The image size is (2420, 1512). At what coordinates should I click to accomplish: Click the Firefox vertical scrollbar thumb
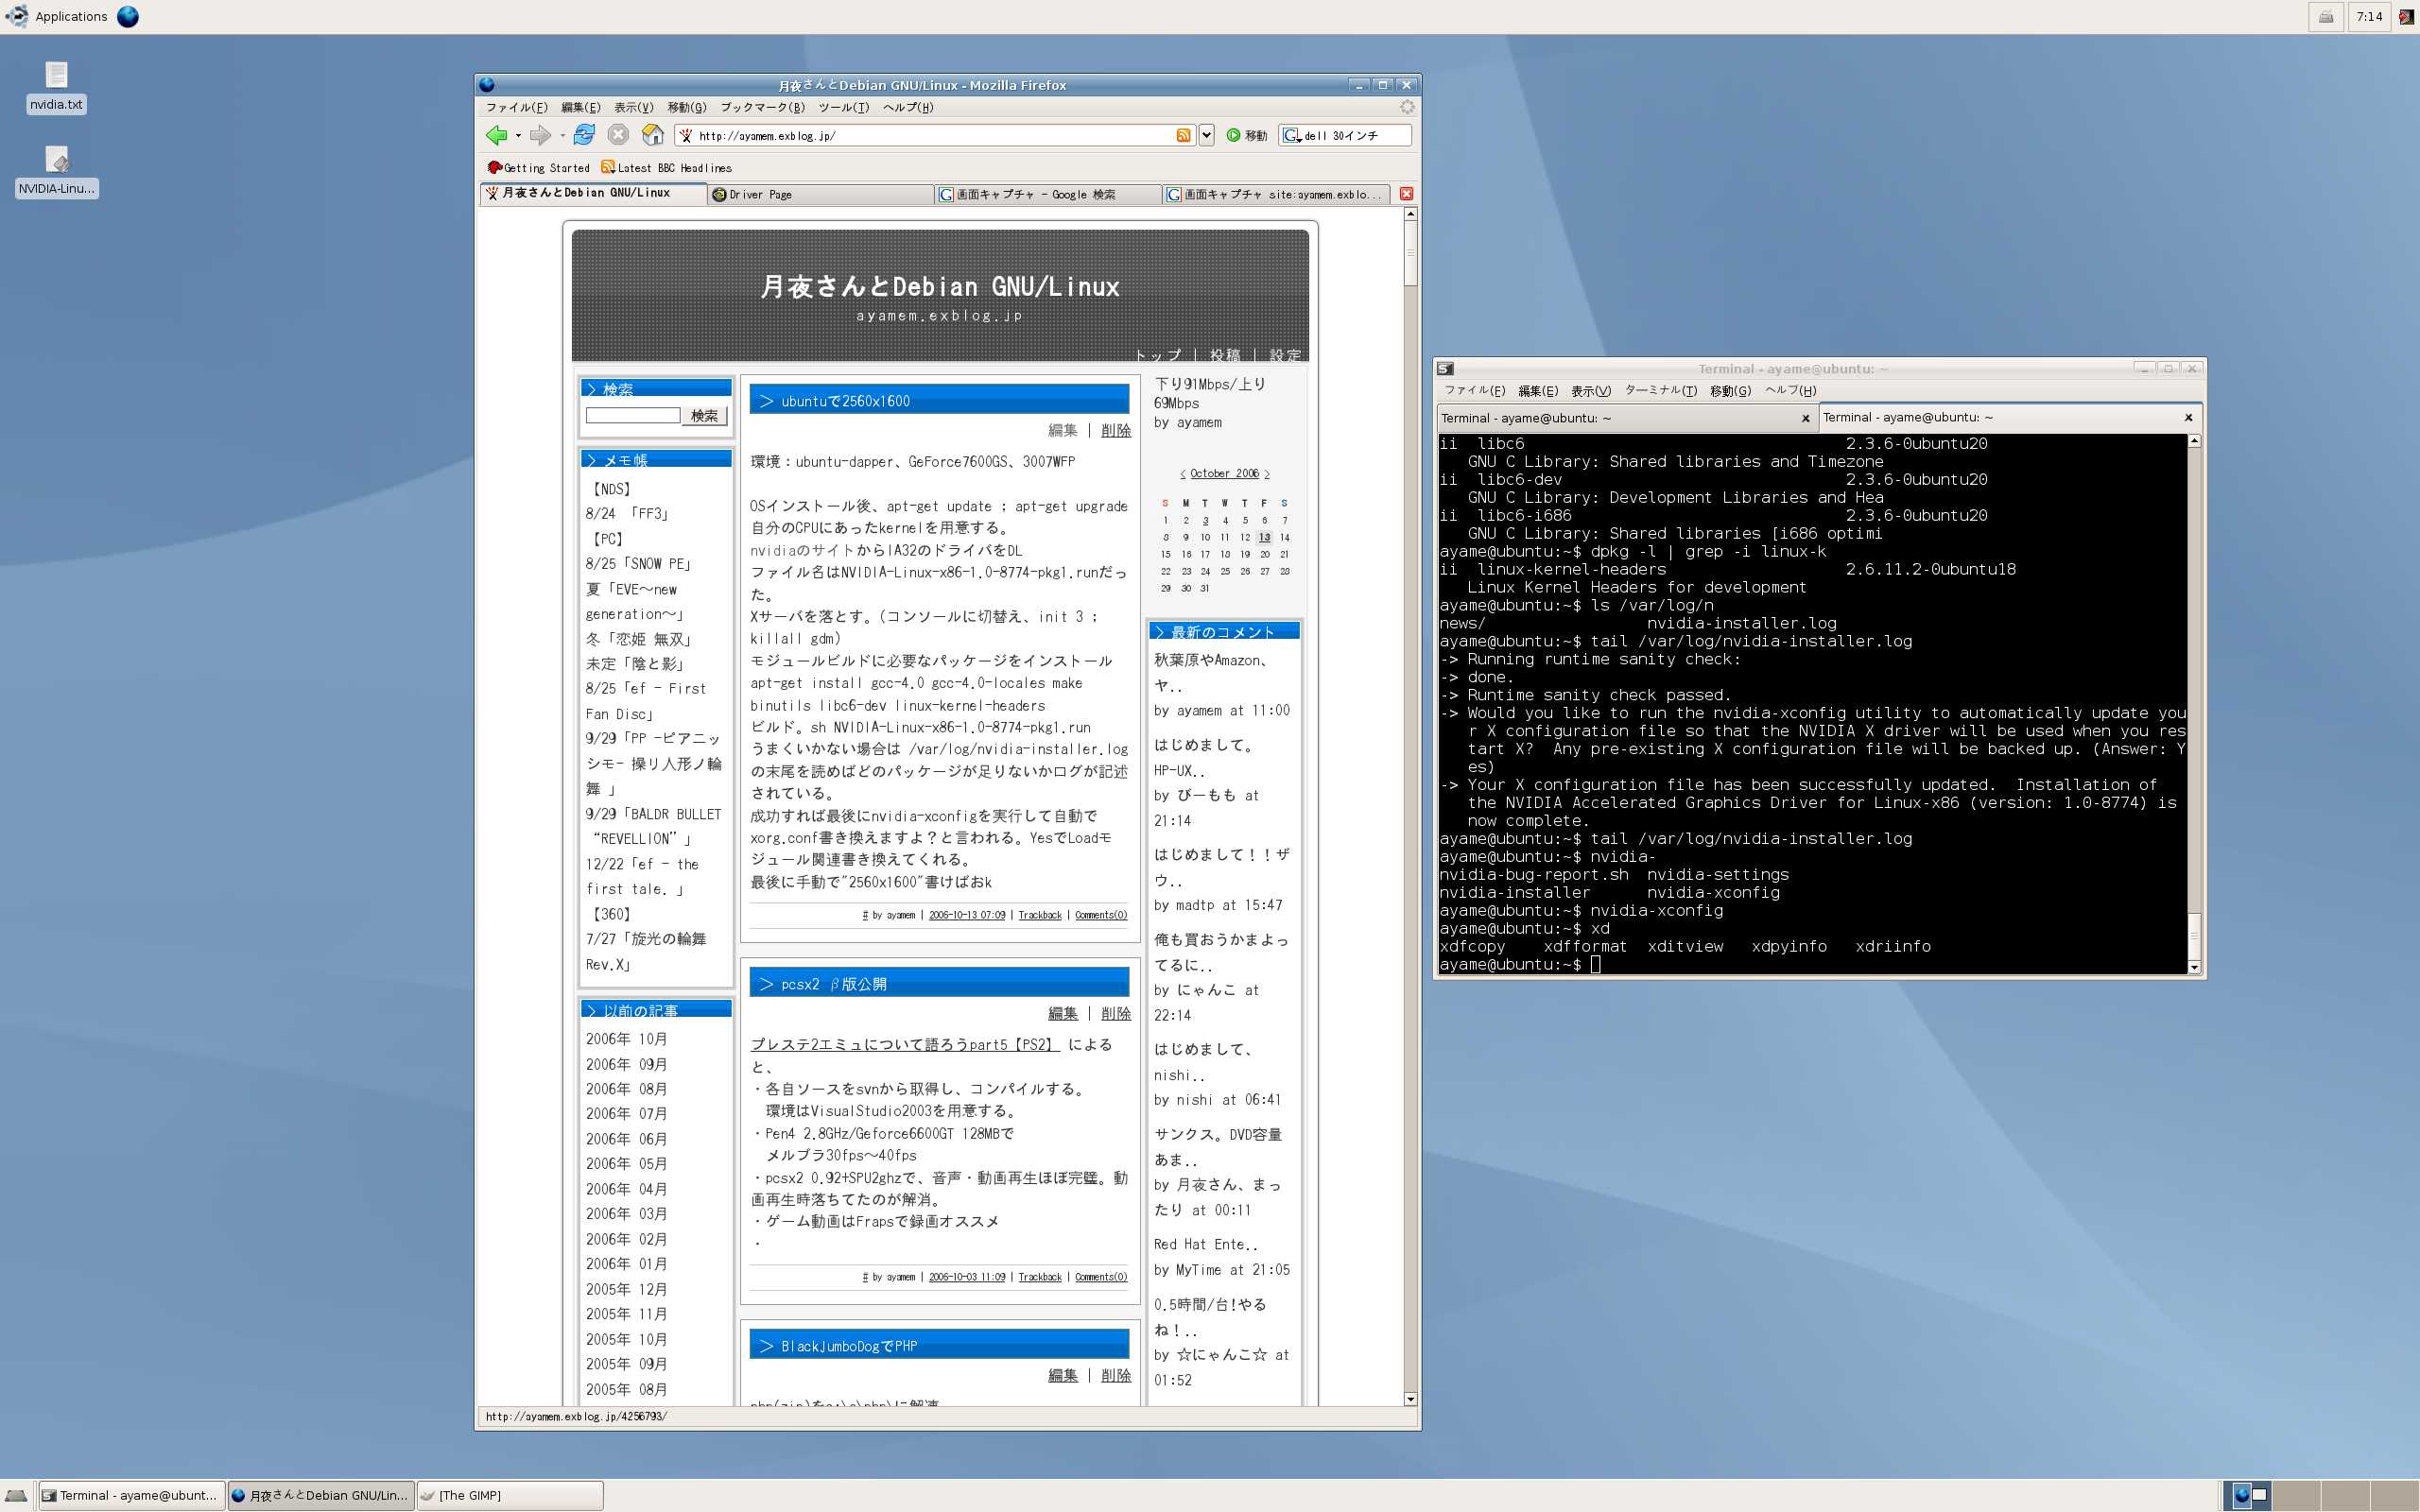[1411, 253]
